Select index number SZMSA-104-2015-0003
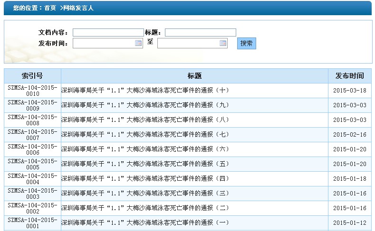Screen dimensions: 375x231 click(32, 194)
